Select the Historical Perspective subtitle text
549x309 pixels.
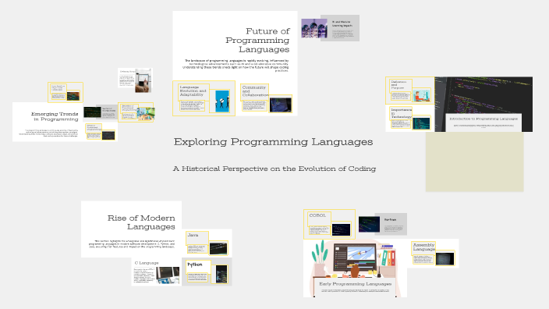tap(274, 169)
